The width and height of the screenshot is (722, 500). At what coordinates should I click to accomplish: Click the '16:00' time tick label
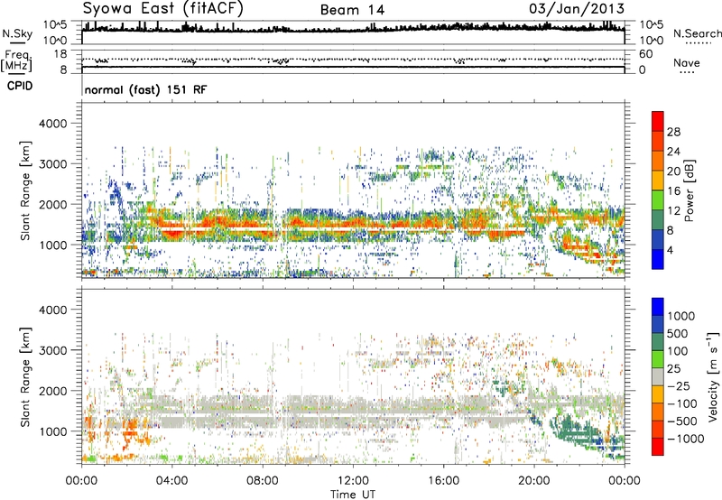point(443,481)
